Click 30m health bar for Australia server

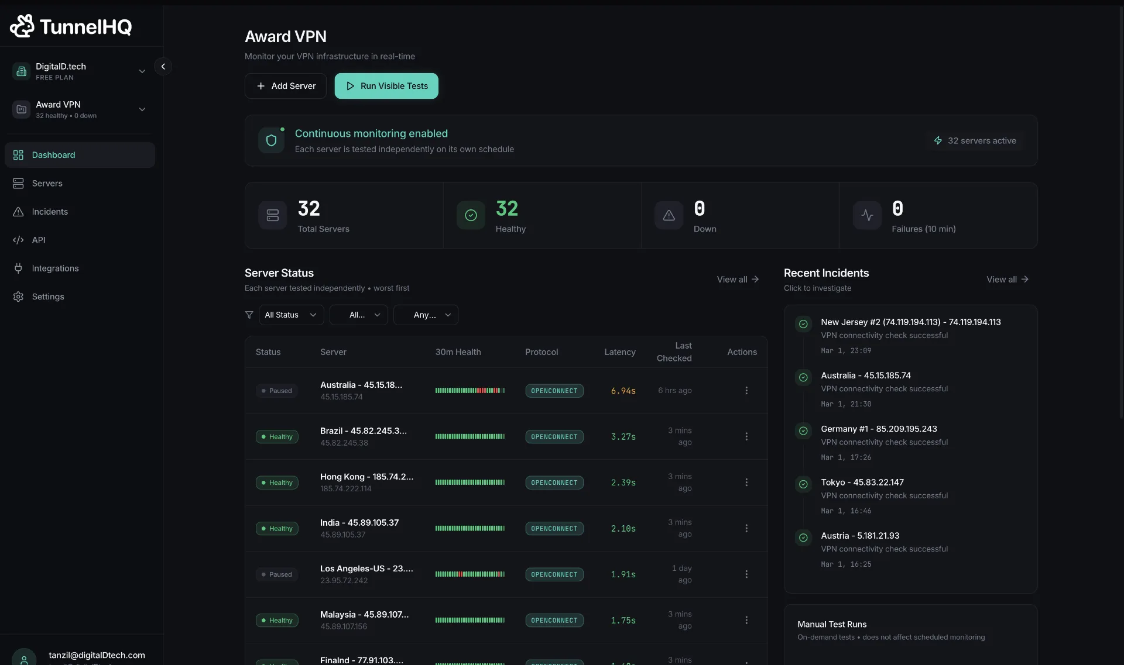[x=470, y=391]
